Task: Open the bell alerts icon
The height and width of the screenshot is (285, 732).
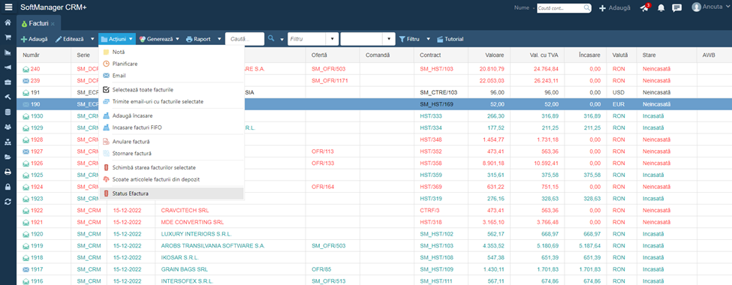Action: point(661,8)
